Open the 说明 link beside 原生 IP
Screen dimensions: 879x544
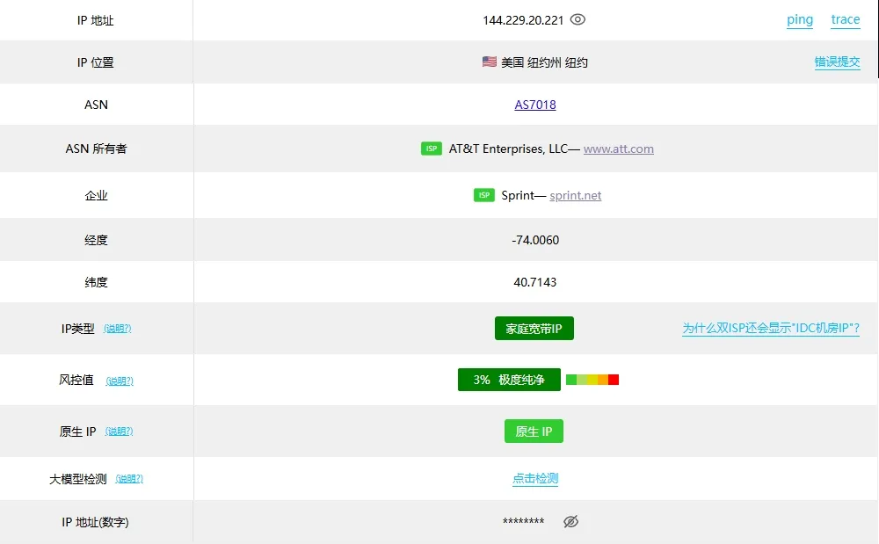119,432
